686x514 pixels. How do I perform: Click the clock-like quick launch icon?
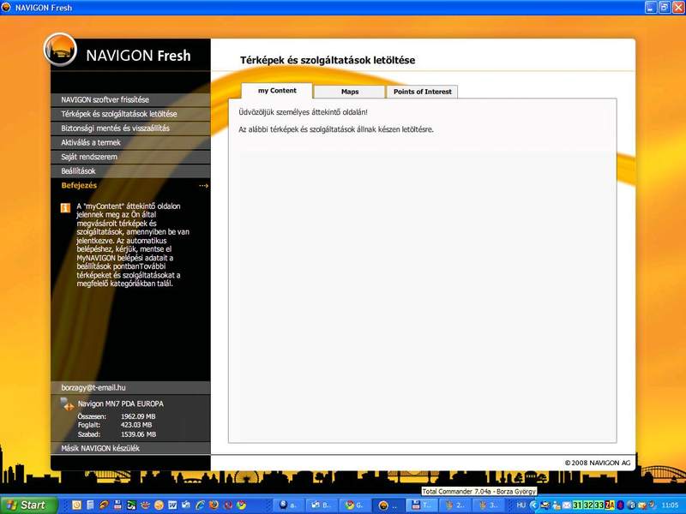(x=76, y=505)
